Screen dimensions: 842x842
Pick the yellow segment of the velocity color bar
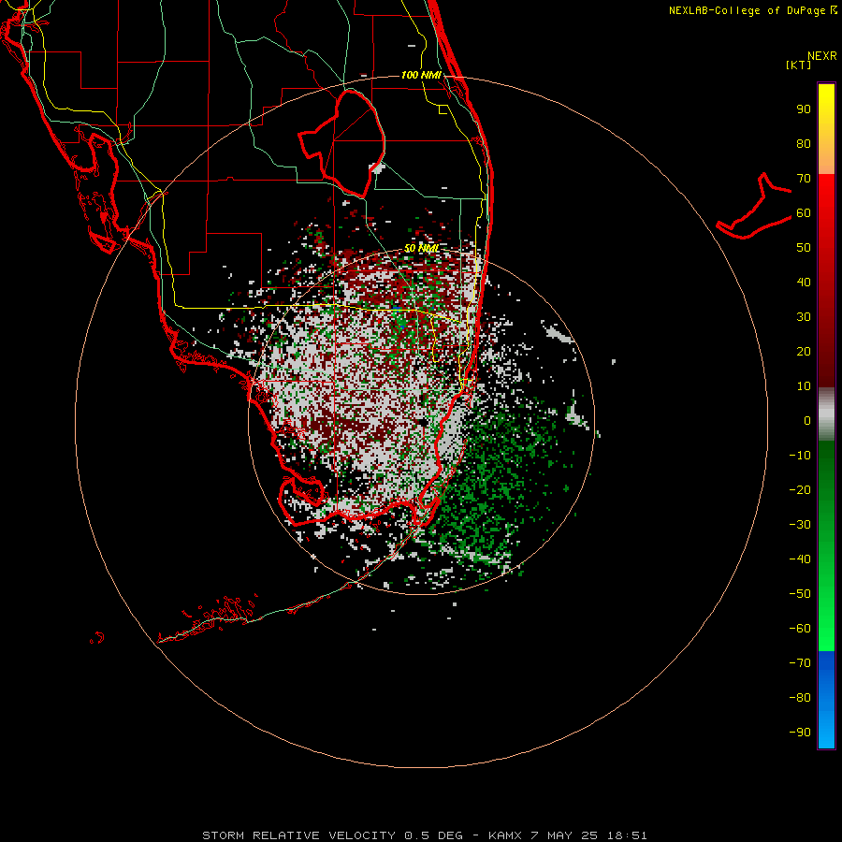pyautogui.click(x=826, y=129)
